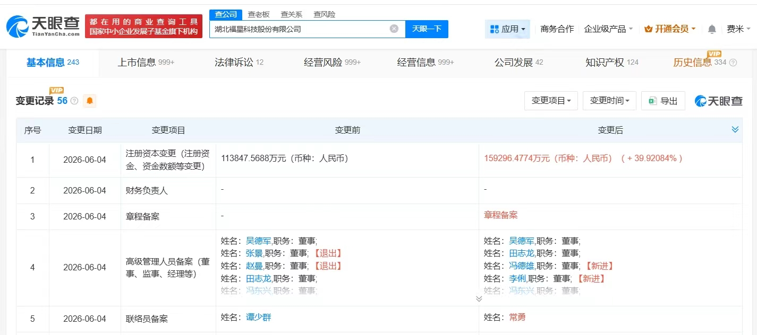Open the 企业级产品 dropdown
Screen dimensions: 757x335
pos(608,29)
